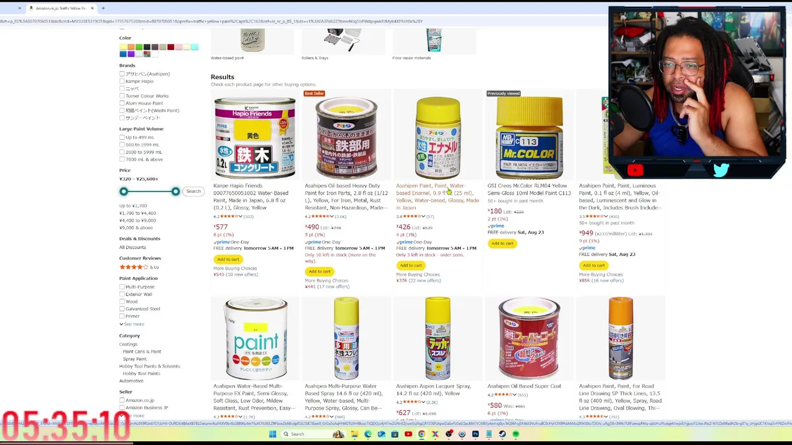Add the Kampe Hapio Friends paint to cart

[228, 259]
